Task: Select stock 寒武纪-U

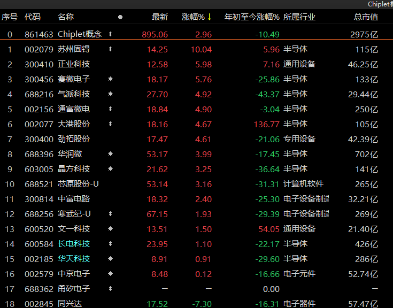Action: [74, 214]
